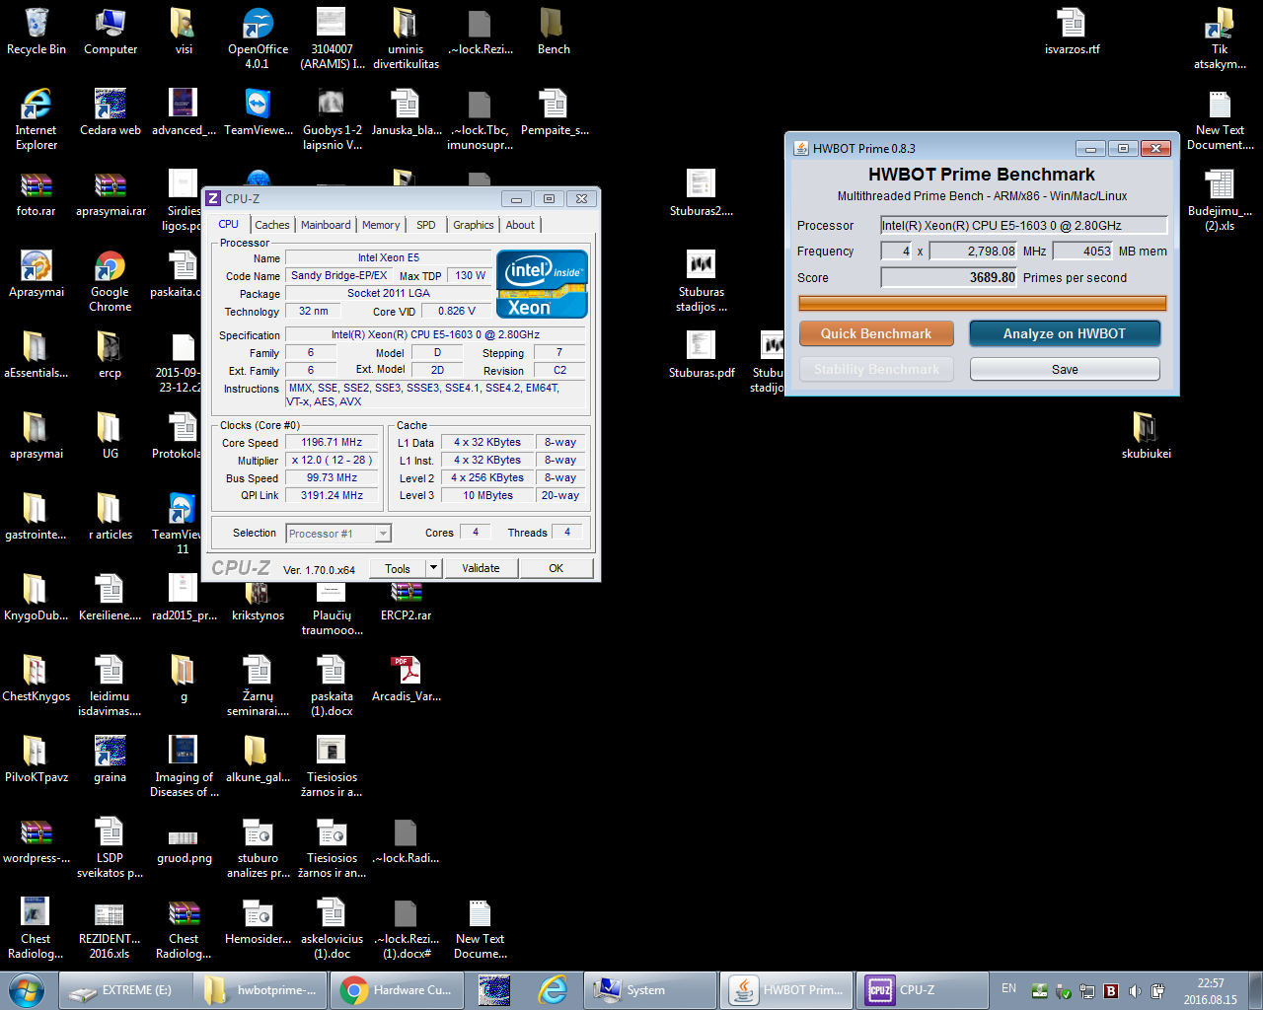
Task: Click the Tools button in CPU-Z
Action: [x=398, y=568]
